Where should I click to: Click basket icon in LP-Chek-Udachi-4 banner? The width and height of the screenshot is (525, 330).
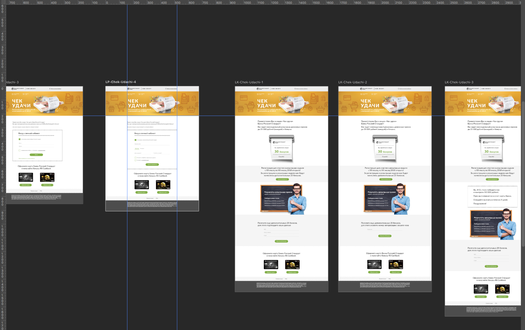191,110
